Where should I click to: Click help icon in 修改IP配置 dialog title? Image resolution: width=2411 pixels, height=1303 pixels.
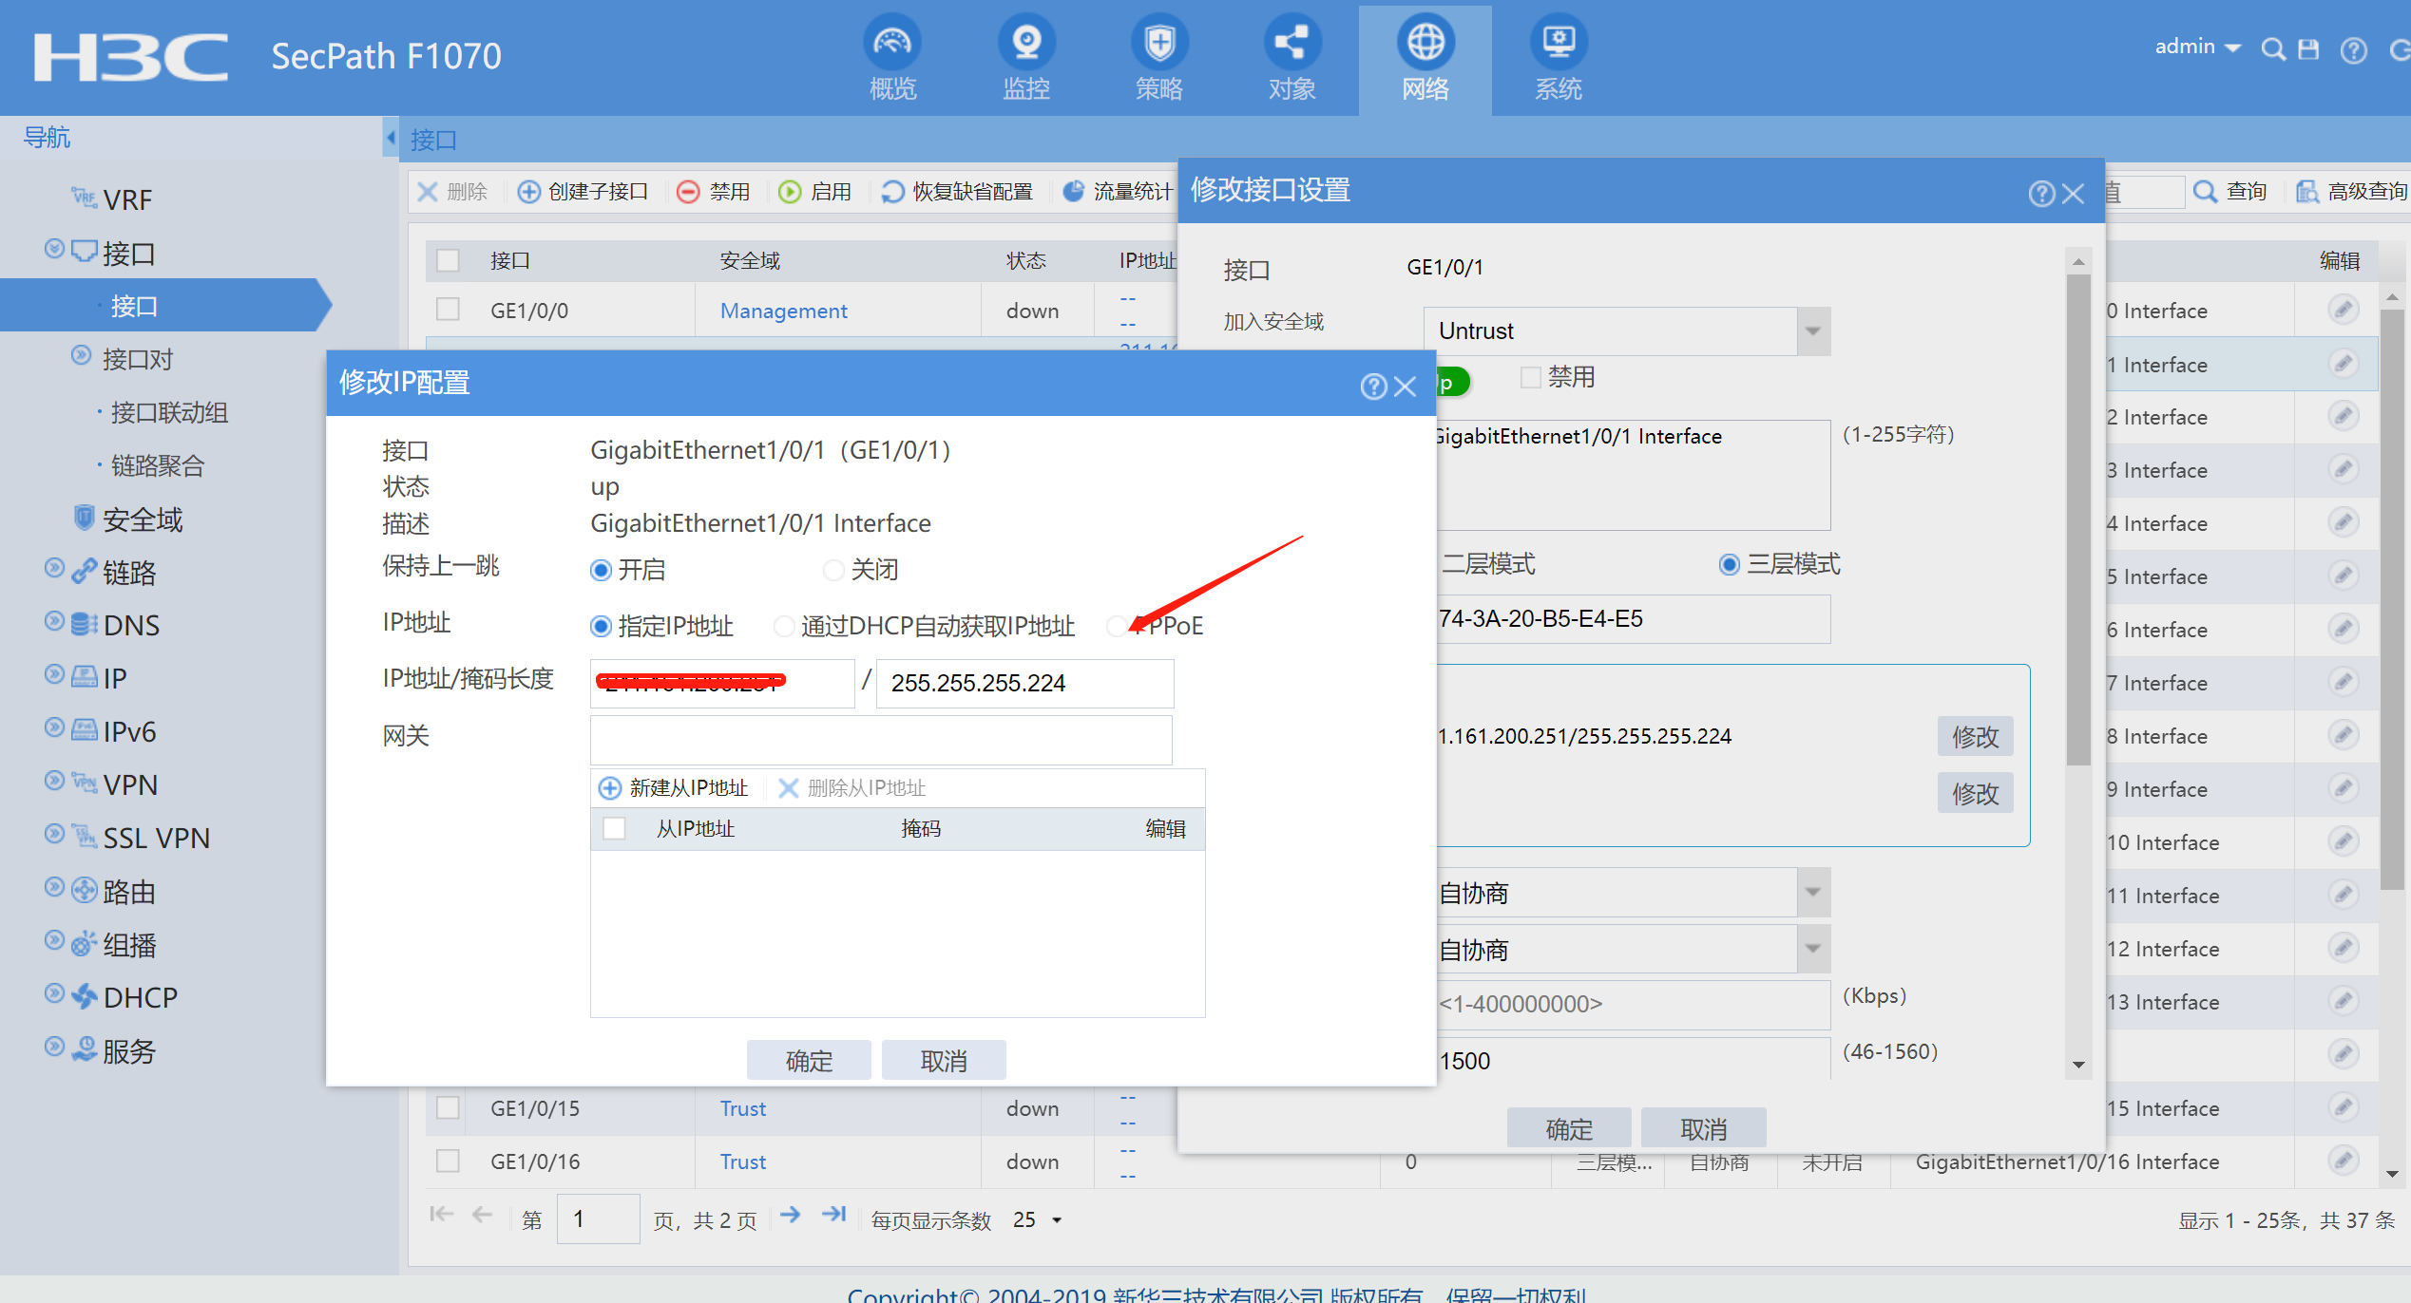(1372, 387)
